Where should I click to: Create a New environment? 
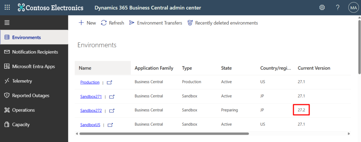click(87, 23)
